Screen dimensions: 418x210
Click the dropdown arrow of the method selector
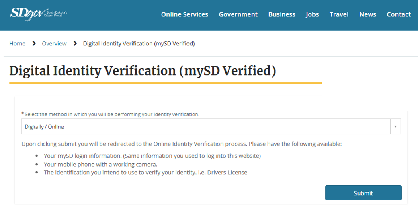[x=395, y=126]
